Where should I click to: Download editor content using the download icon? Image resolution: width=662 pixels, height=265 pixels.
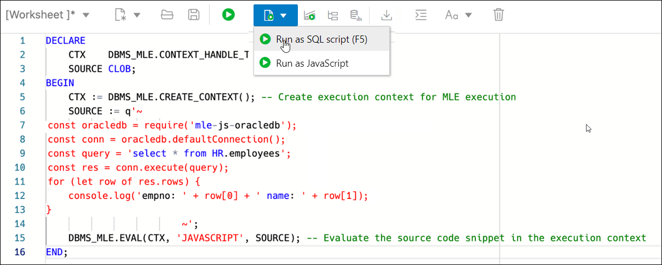(x=387, y=15)
